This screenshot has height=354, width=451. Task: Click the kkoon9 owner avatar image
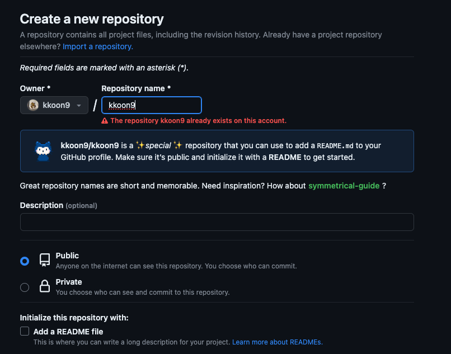[x=33, y=105]
